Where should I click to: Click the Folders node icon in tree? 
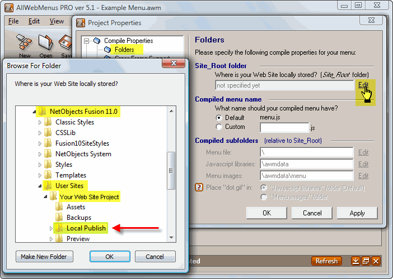(x=107, y=50)
